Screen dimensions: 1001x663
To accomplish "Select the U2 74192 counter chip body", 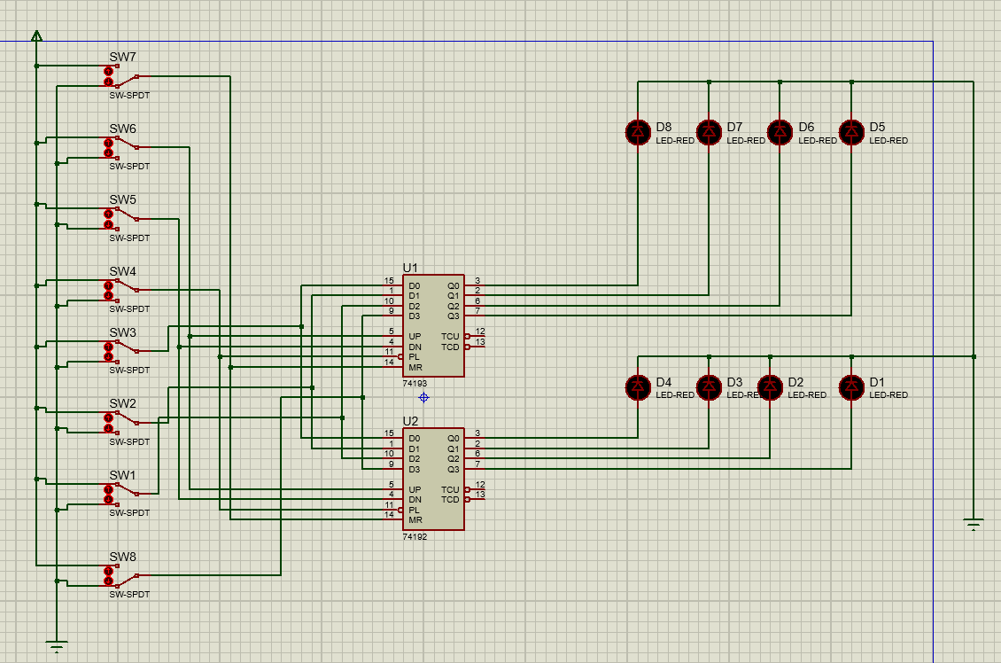I will coord(433,479).
